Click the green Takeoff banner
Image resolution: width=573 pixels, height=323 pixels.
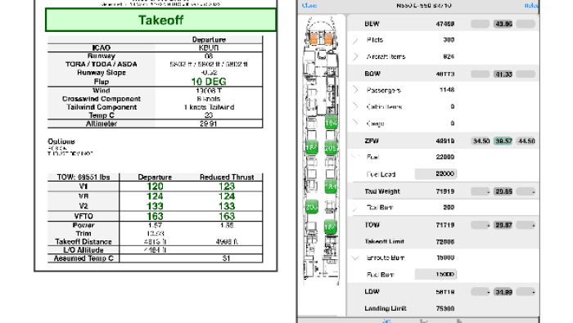pyautogui.click(x=160, y=20)
